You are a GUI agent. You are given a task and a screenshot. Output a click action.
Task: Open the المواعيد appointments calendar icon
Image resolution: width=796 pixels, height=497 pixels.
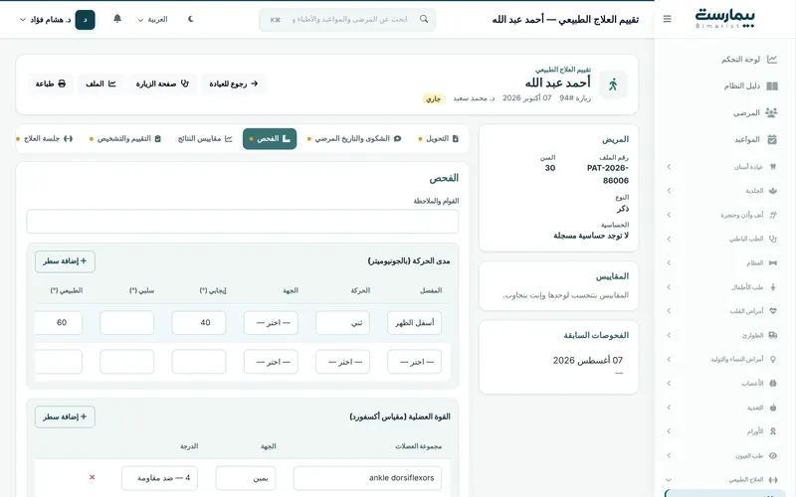772,139
